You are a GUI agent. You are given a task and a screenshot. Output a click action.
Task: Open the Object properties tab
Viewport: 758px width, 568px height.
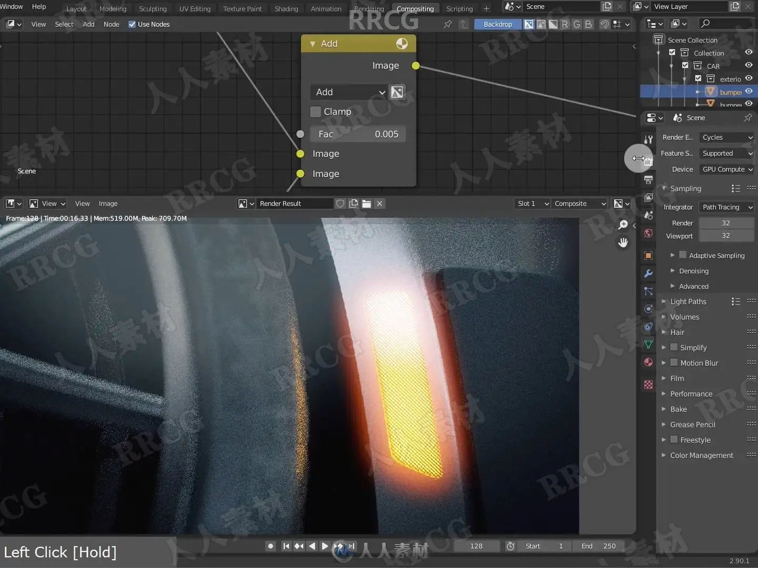coord(649,256)
